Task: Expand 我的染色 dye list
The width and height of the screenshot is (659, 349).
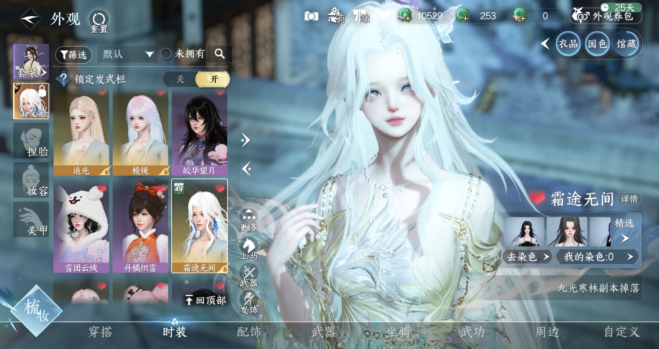Action: coord(597,257)
